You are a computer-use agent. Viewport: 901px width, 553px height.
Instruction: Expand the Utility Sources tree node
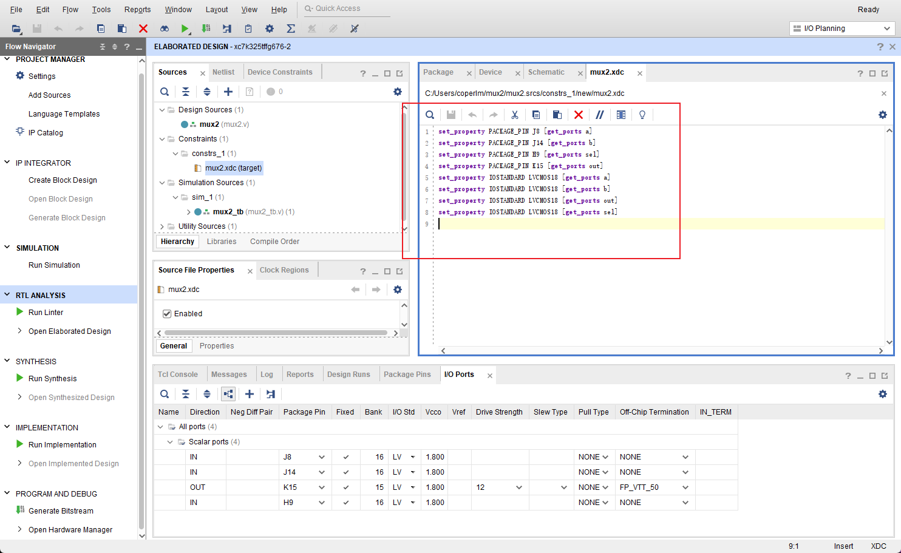(162, 226)
